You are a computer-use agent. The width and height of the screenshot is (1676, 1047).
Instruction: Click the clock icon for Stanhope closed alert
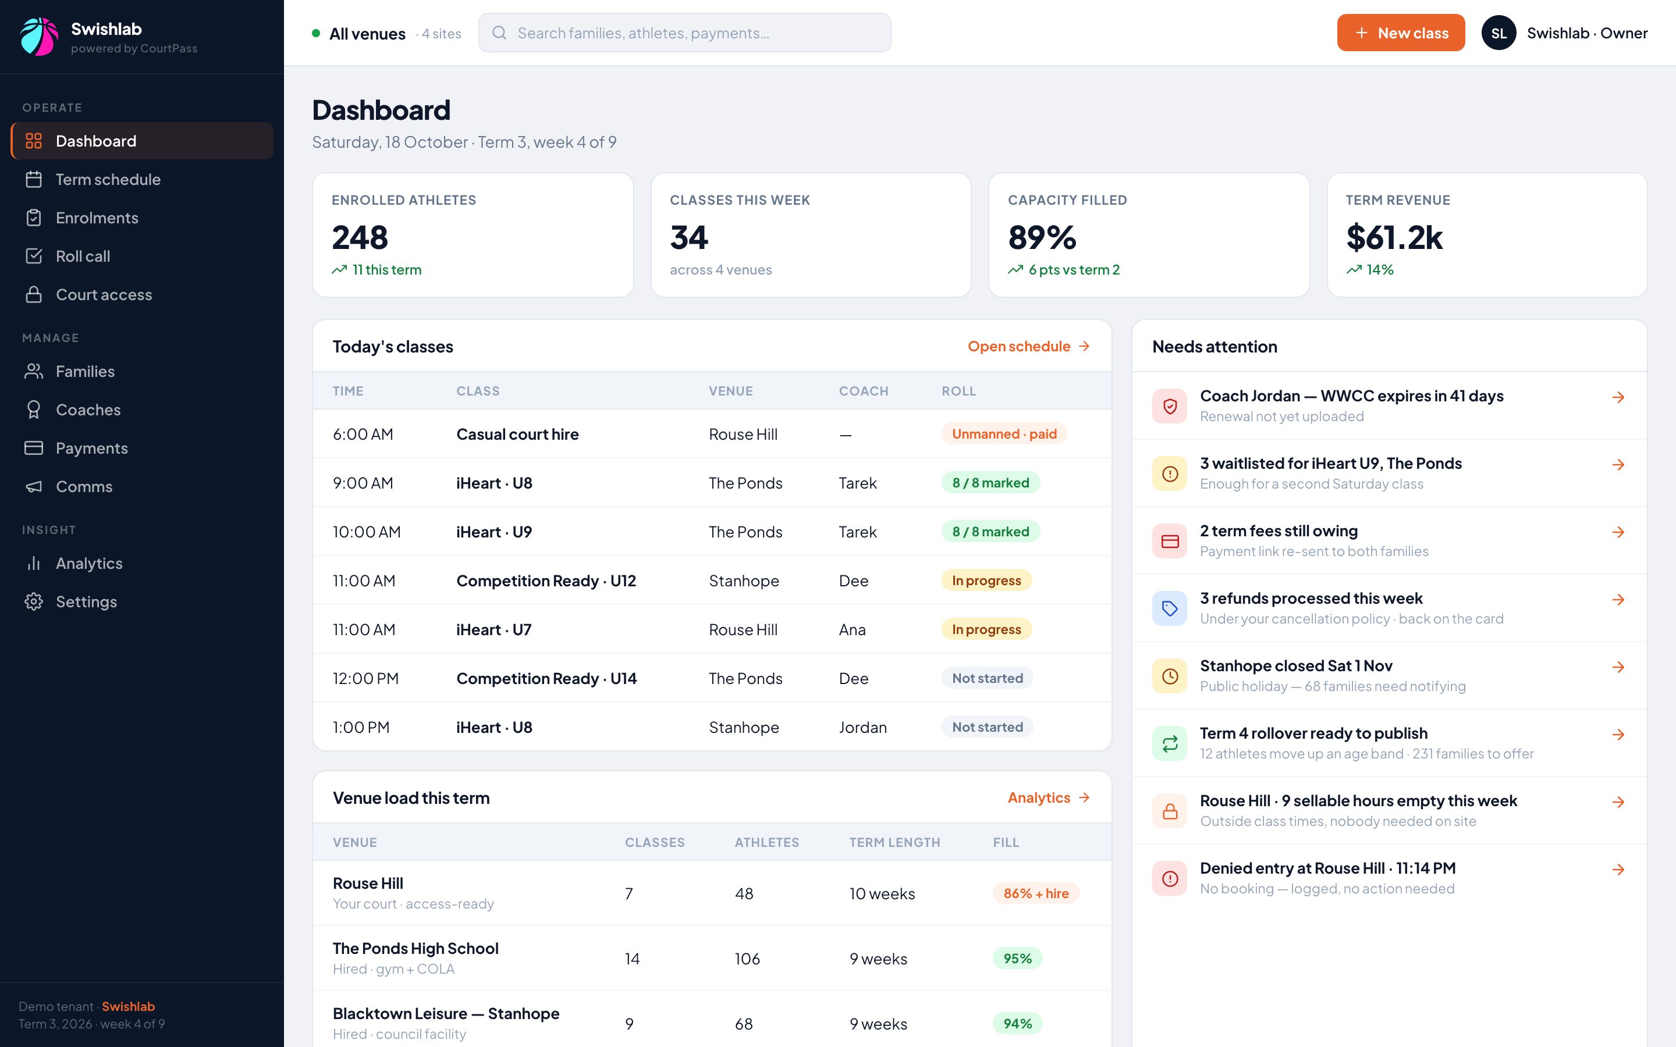click(1170, 676)
